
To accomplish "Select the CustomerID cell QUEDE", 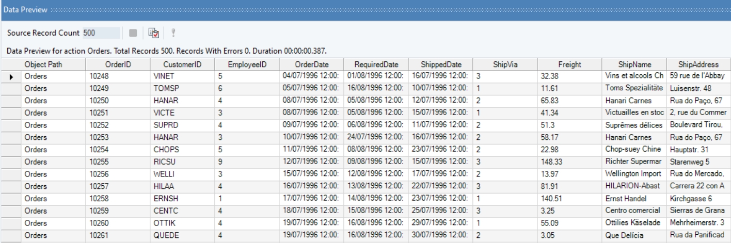I will pos(182,234).
